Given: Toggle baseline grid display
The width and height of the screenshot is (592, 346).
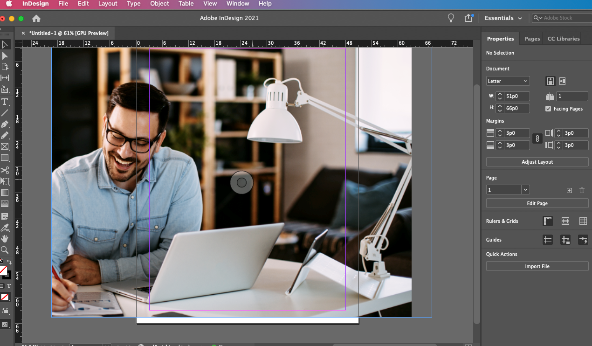Looking at the screenshot, I should (x=565, y=221).
